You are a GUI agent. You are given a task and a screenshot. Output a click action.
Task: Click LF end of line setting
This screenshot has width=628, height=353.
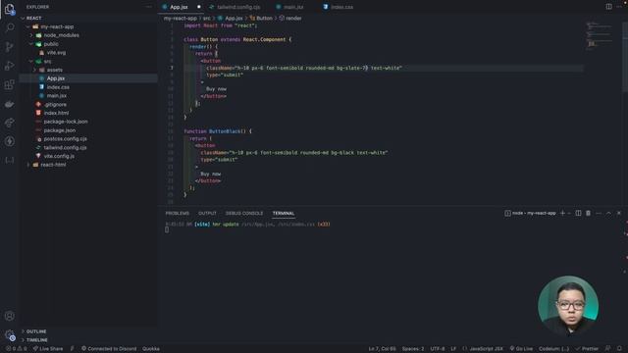pyautogui.click(x=453, y=349)
